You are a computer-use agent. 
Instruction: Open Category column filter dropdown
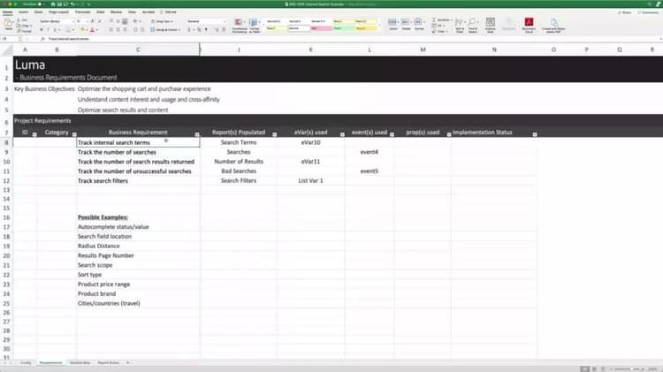74,134
